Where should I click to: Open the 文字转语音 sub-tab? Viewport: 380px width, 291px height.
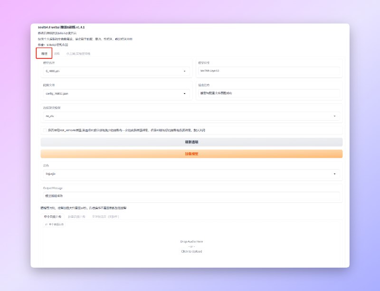point(105,216)
